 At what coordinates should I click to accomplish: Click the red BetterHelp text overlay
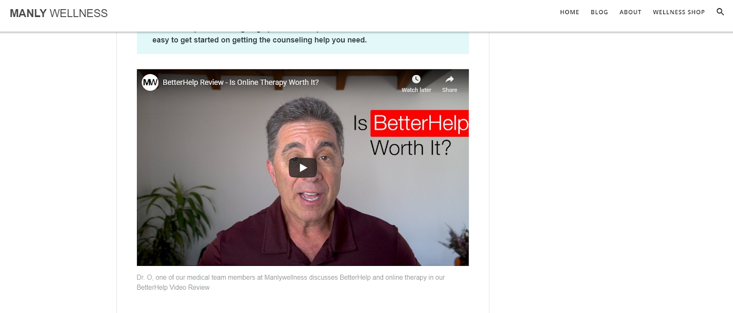coord(420,123)
